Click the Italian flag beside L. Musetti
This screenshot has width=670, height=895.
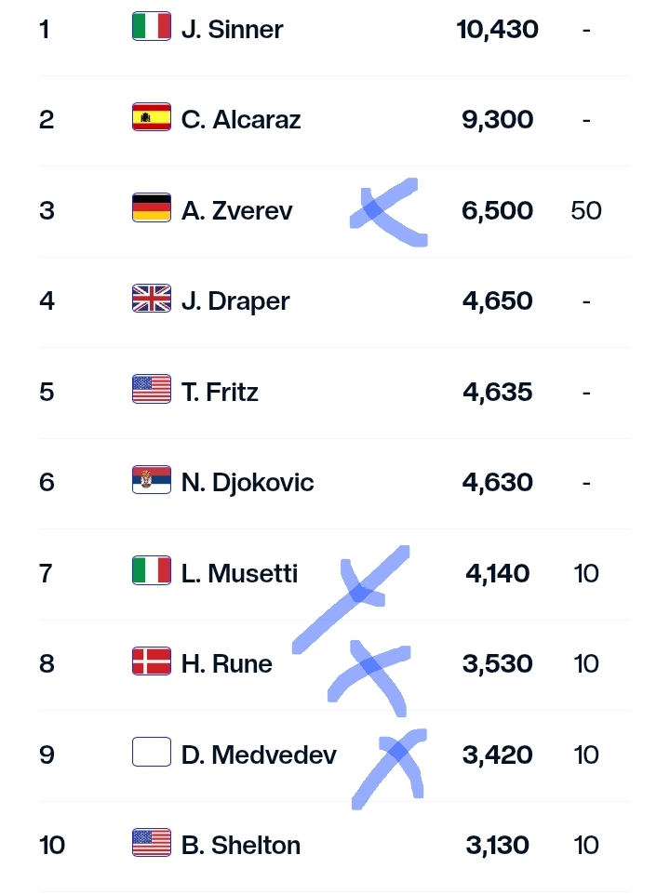coord(152,570)
